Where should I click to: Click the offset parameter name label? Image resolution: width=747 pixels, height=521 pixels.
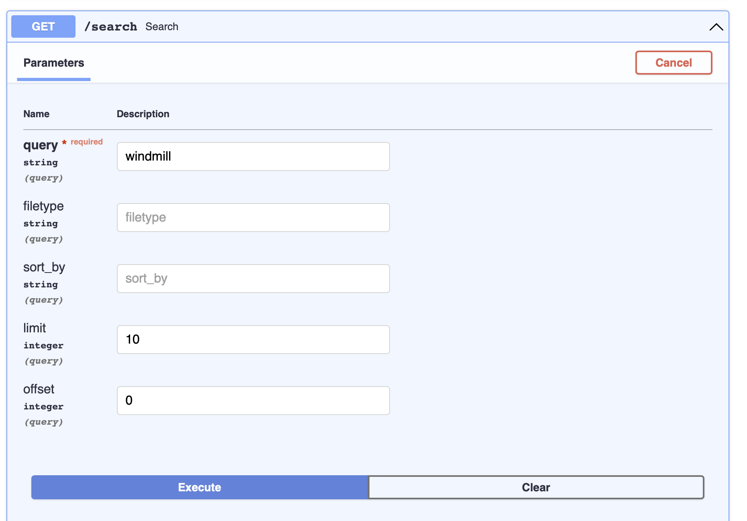coord(39,389)
